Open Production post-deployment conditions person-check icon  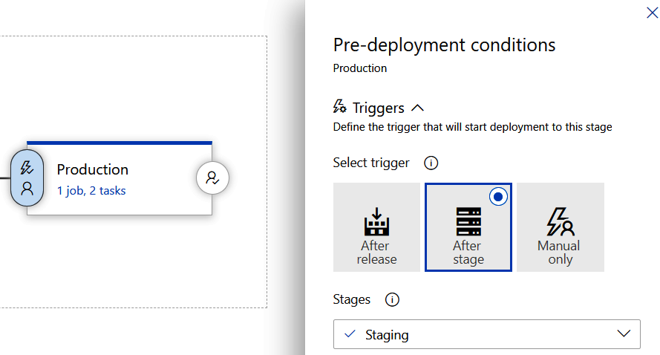pyautogui.click(x=212, y=178)
